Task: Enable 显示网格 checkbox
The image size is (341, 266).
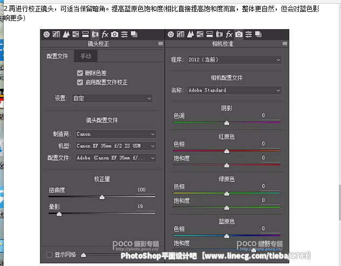Action: tap(49, 255)
